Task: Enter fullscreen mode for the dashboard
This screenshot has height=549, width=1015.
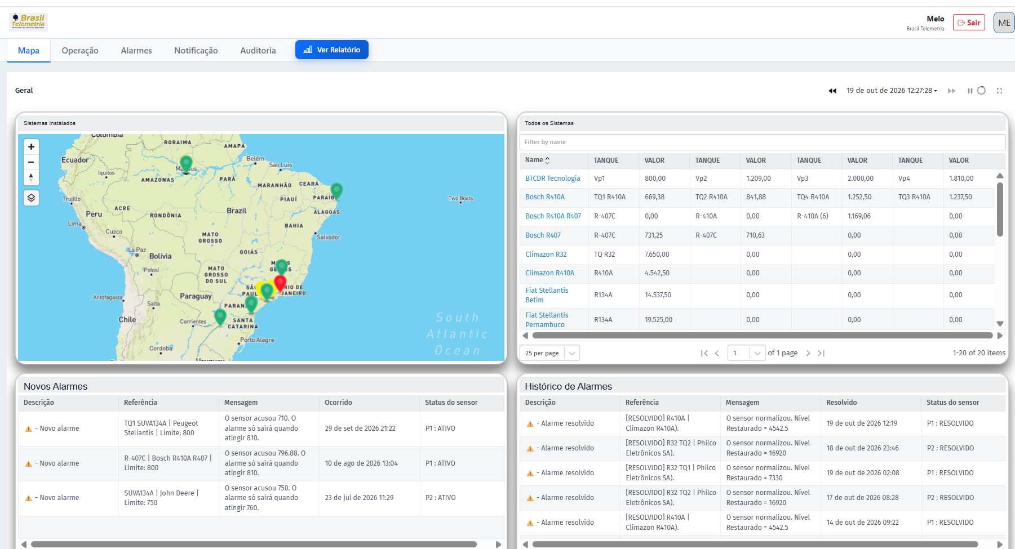Action: pyautogui.click(x=999, y=91)
